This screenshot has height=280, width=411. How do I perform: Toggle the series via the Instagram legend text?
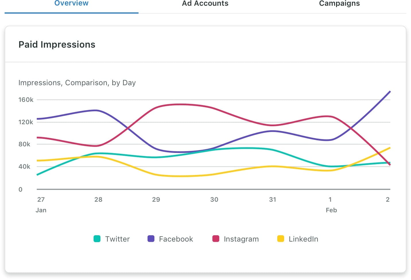coord(241,239)
